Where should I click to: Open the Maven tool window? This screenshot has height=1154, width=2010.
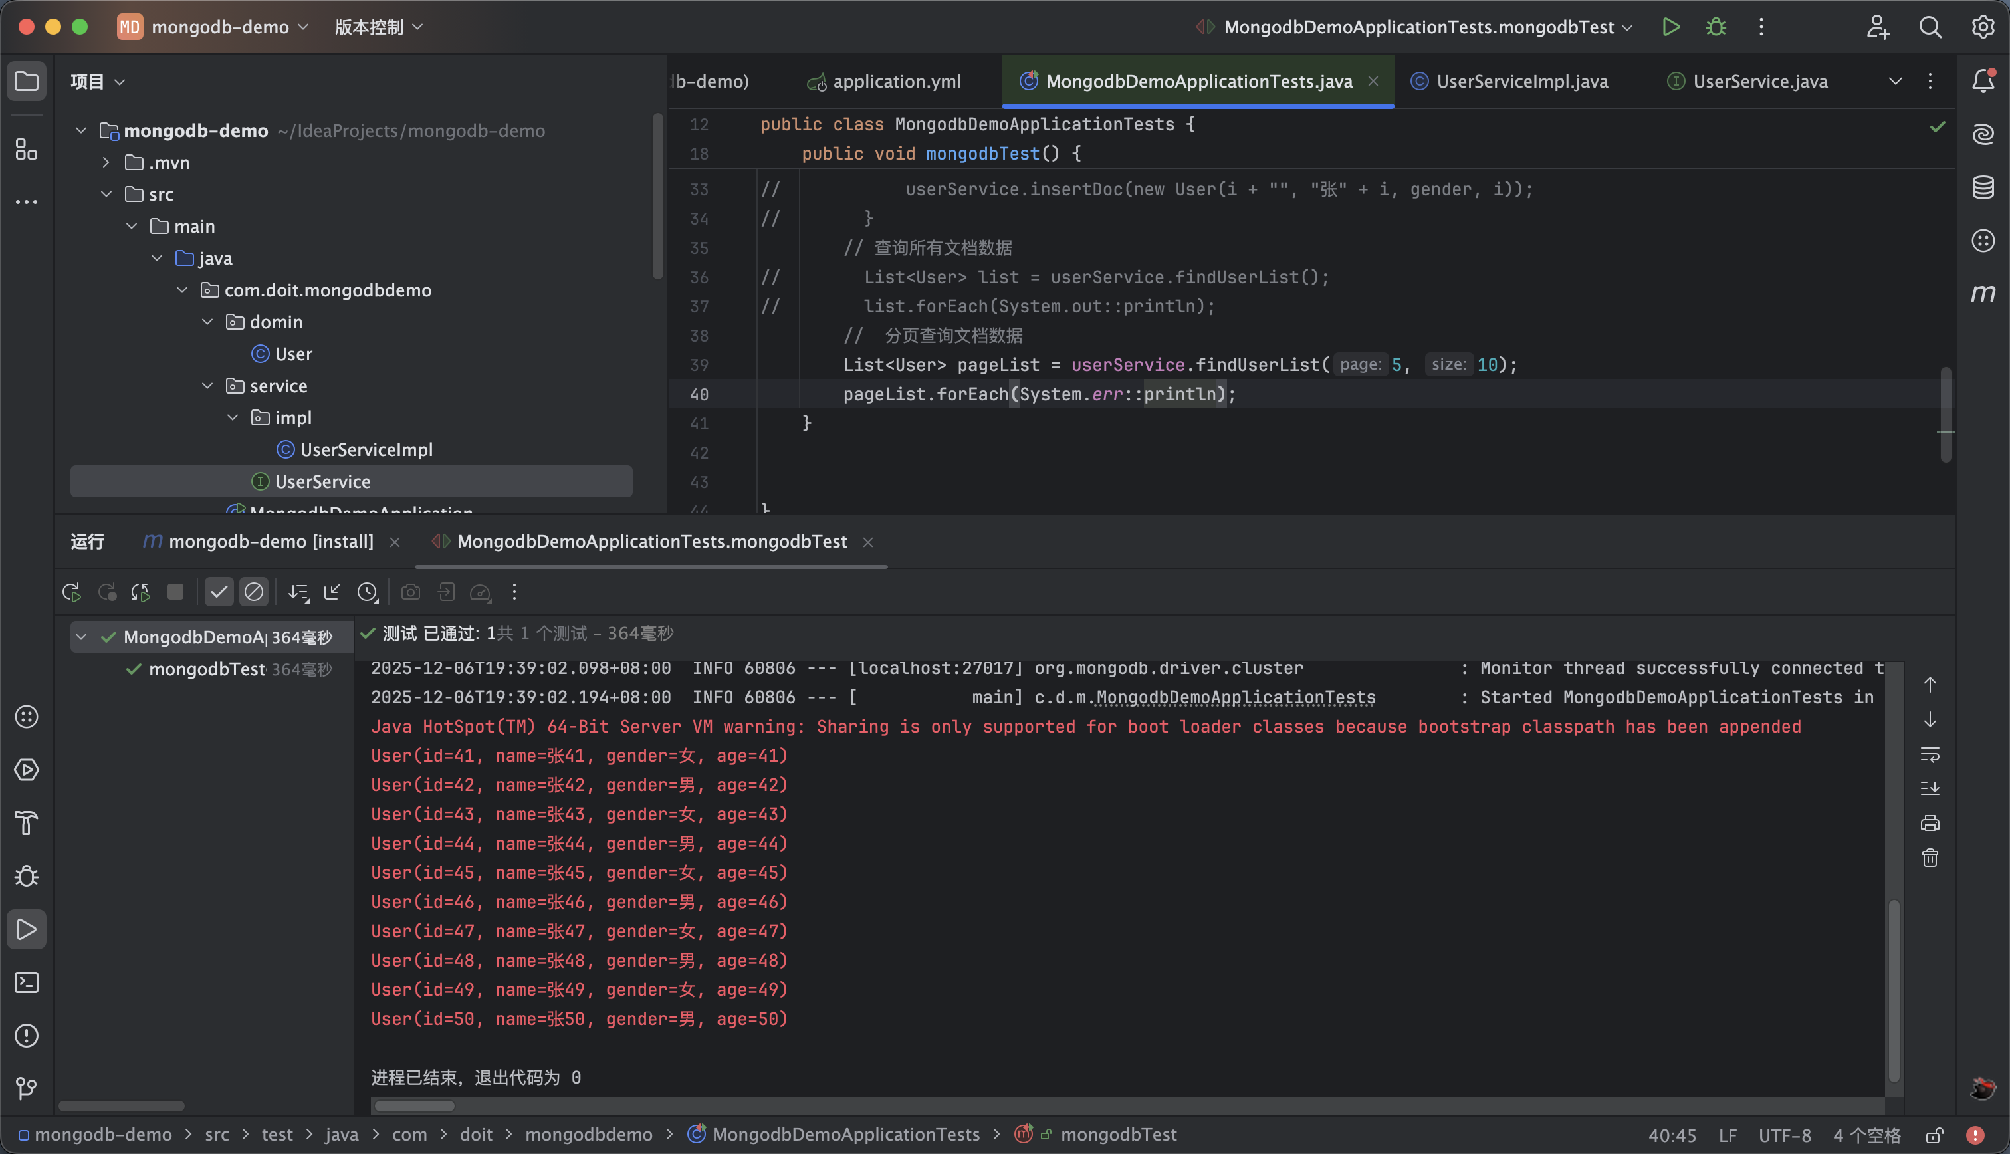tap(1982, 293)
